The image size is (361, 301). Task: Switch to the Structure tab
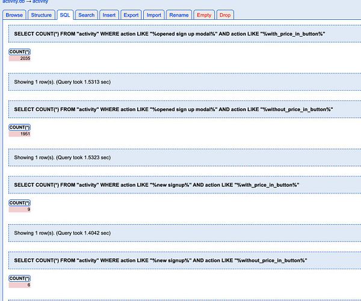click(x=41, y=15)
